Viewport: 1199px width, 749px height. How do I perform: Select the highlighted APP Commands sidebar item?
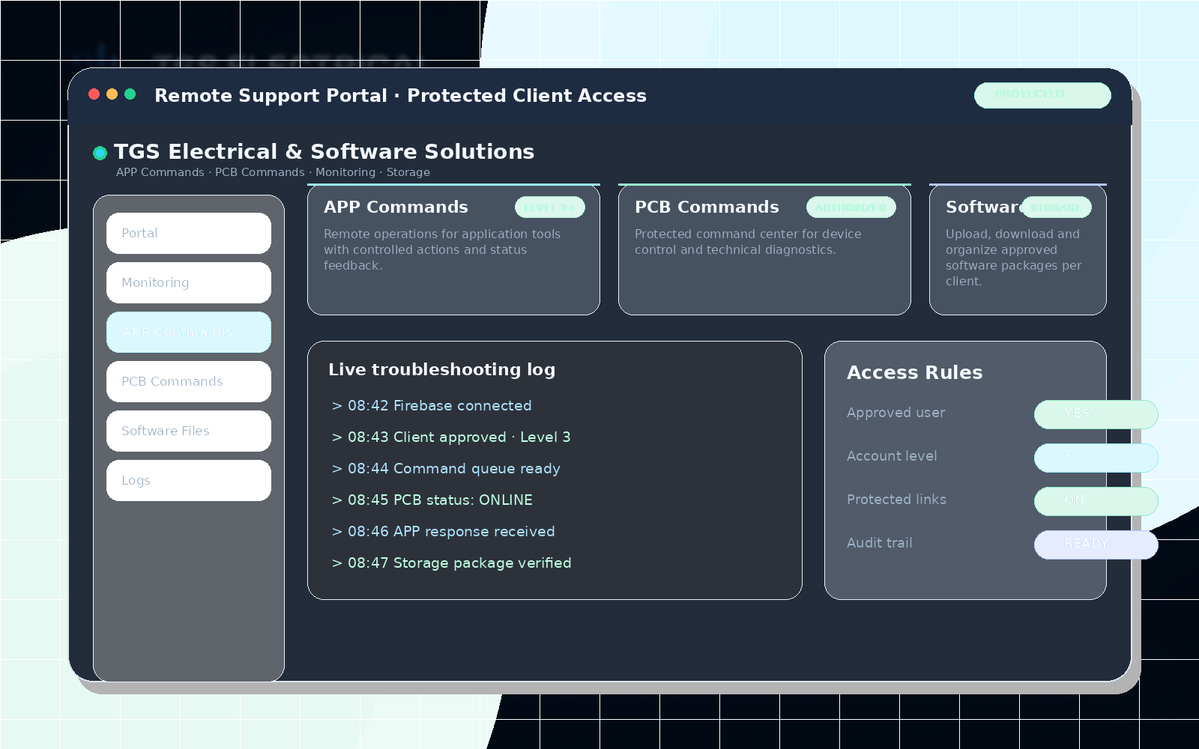pyautogui.click(x=189, y=332)
